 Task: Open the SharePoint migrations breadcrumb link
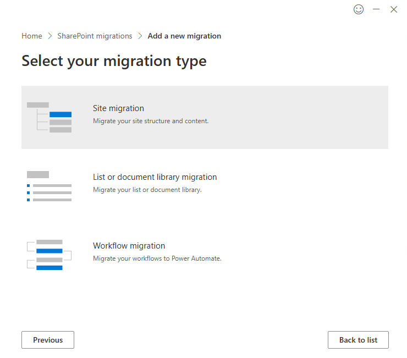[x=95, y=36]
